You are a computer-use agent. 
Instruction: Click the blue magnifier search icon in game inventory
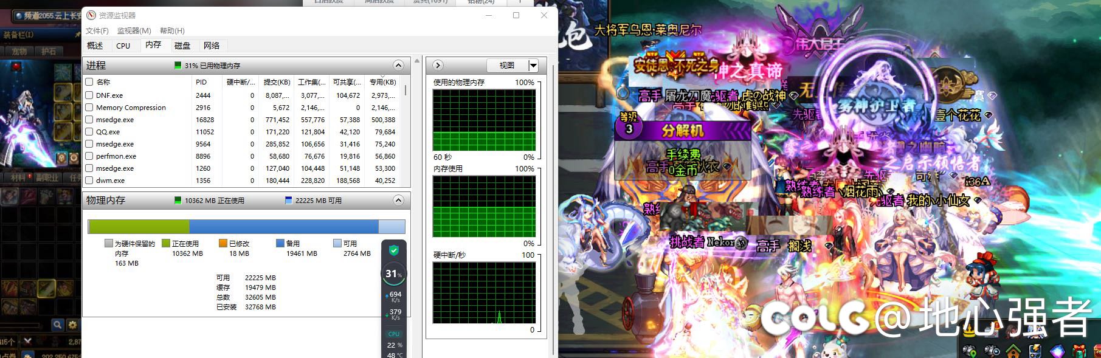coord(57,325)
